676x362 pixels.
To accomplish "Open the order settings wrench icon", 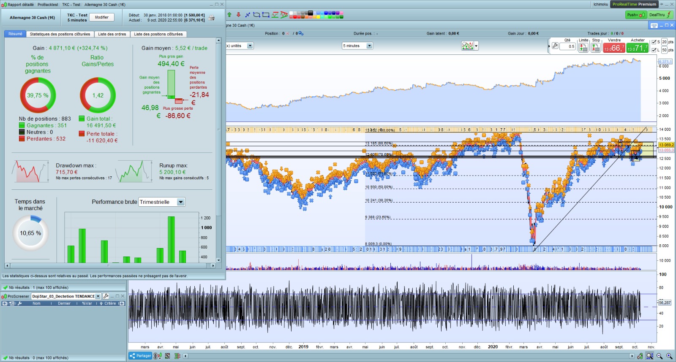I will pyautogui.click(x=555, y=46).
